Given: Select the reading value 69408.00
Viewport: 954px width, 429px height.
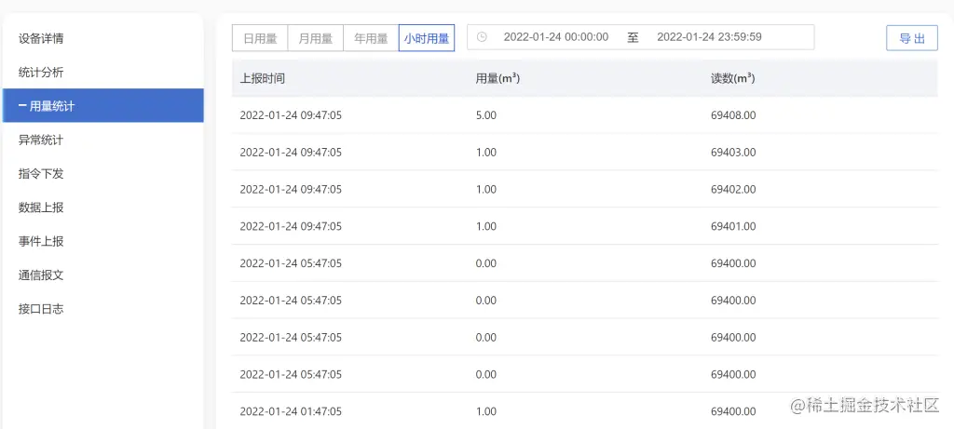Looking at the screenshot, I should 733,115.
